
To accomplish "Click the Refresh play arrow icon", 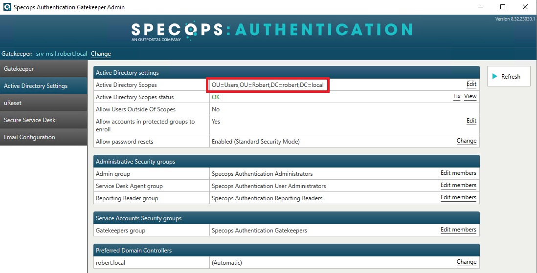I will click(494, 76).
